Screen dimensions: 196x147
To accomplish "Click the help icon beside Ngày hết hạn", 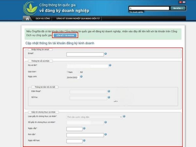I will pos(84,140).
